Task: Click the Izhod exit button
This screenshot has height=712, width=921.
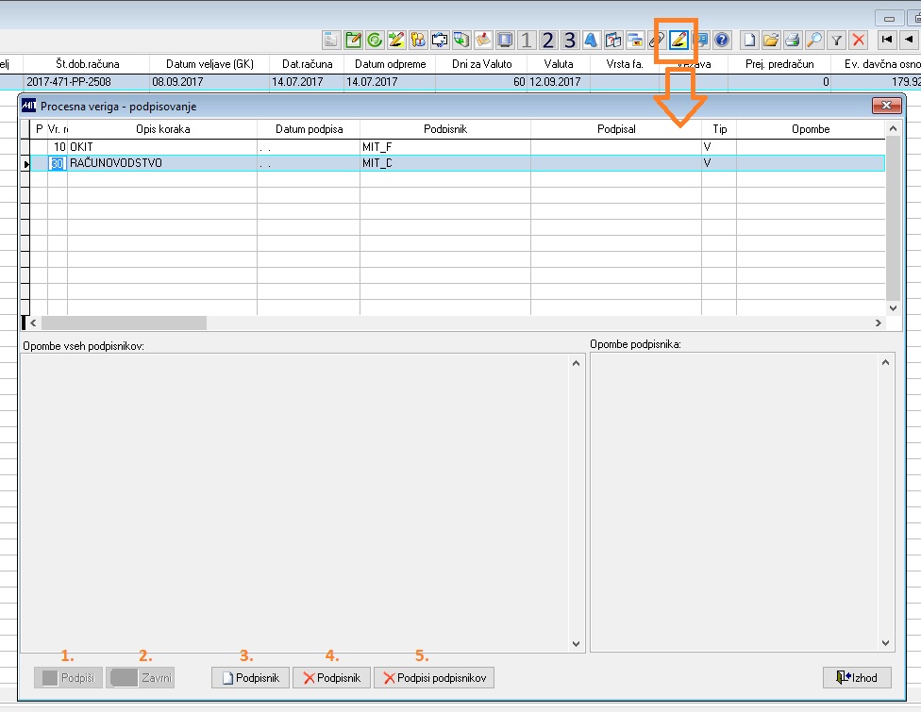Action: click(x=857, y=677)
